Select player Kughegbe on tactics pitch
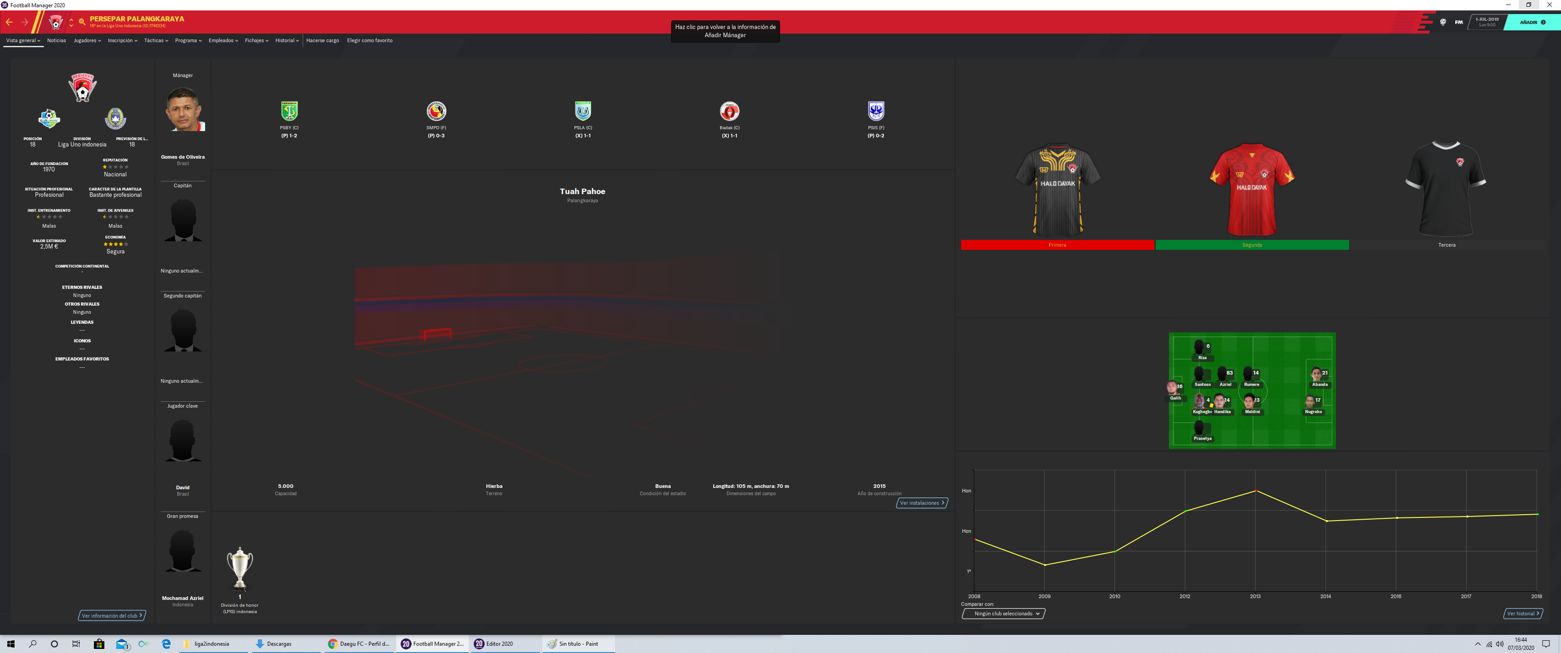 [x=1202, y=404]
